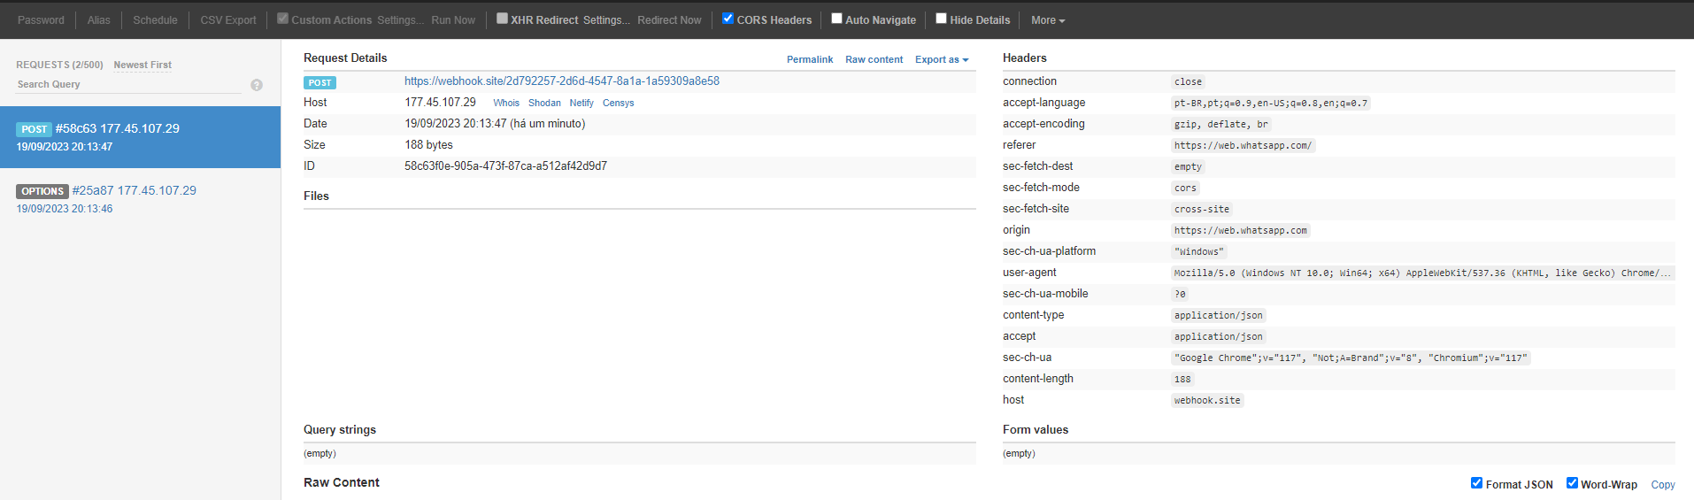Viewport: 1694px width, 500px height.
Task: Click the sec-fetch-mode header value cors
Action: point(1185,188)
